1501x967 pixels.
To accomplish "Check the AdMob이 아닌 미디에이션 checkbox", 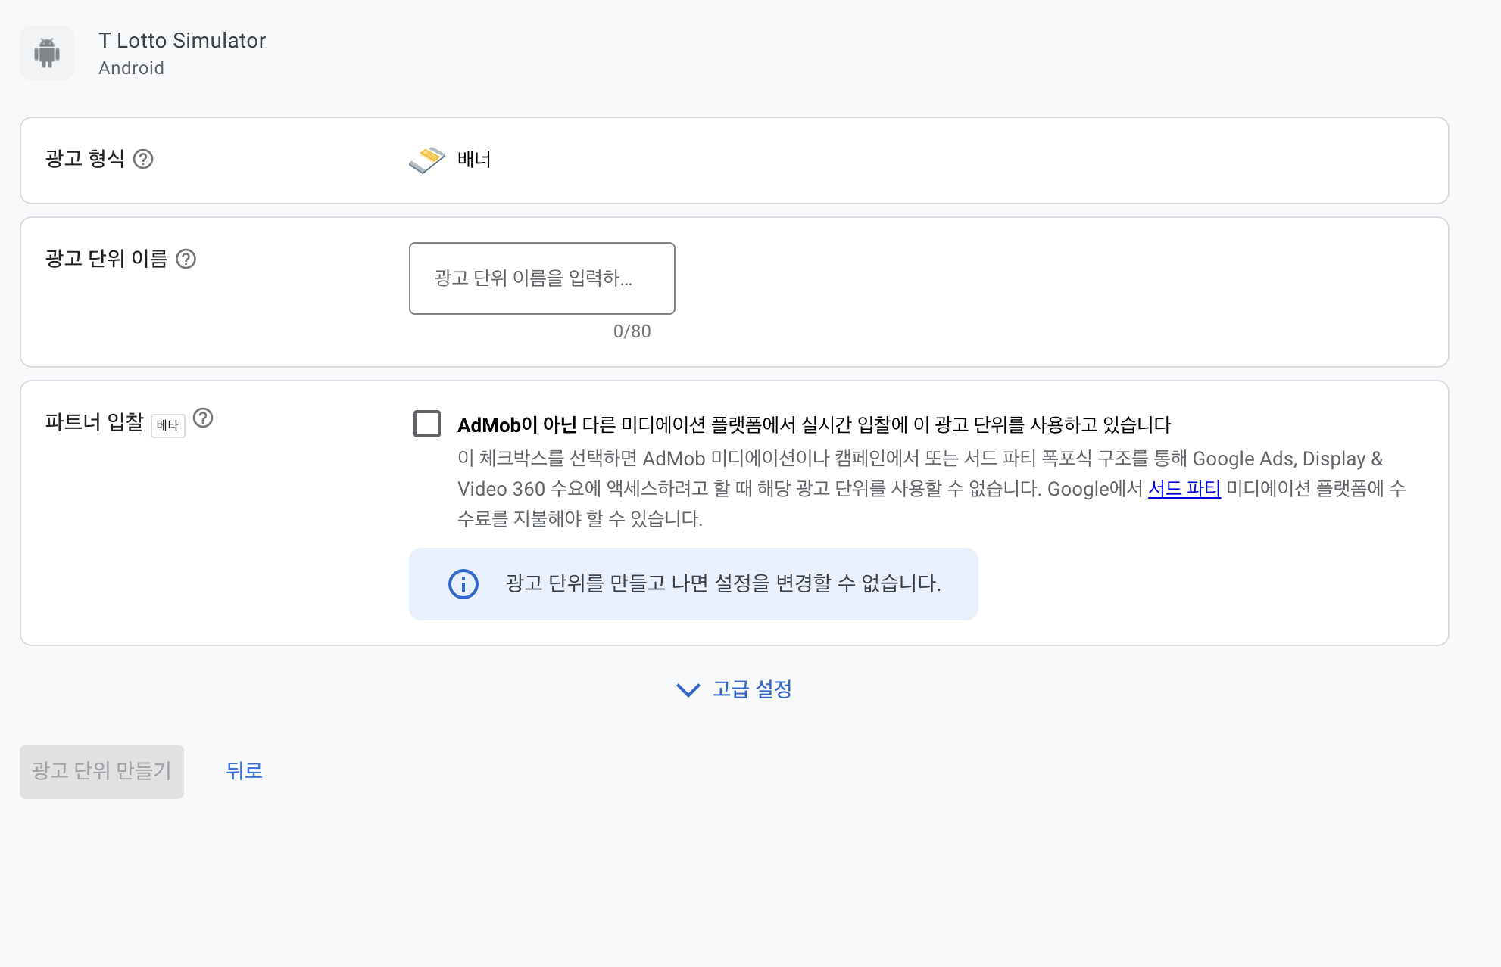I will point(427,424).
